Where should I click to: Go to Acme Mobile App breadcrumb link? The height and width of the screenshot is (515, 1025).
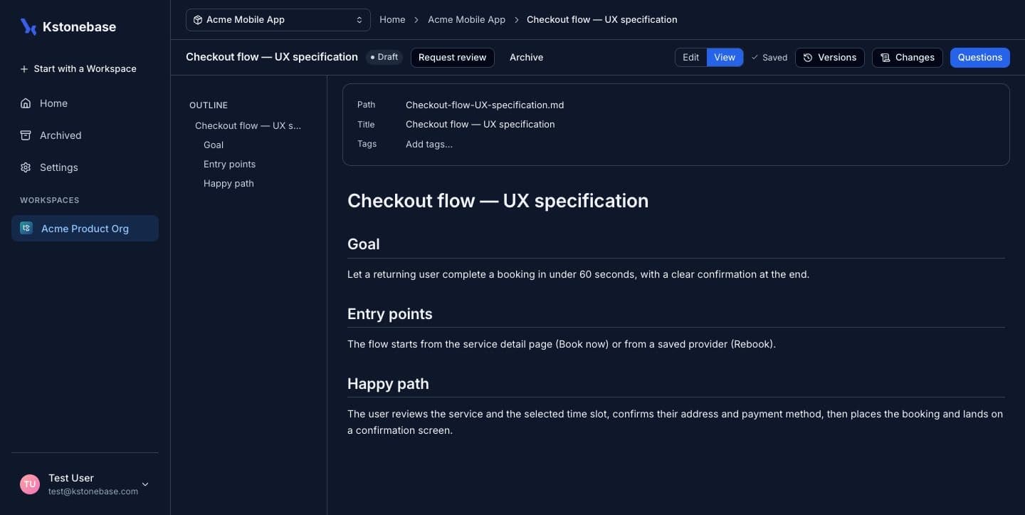tap(466, 20)
